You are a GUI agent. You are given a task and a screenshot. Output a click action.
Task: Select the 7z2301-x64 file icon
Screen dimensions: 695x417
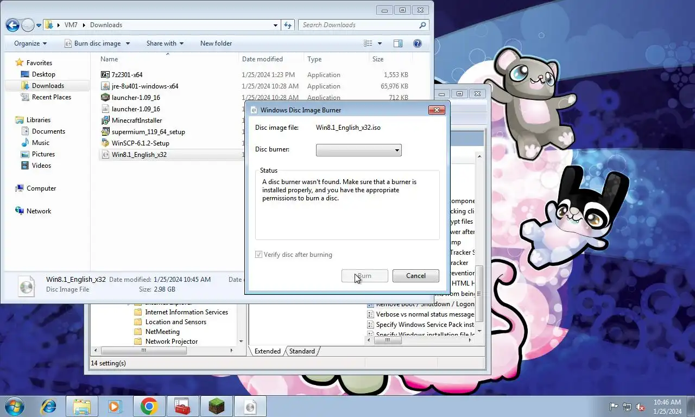105,74
